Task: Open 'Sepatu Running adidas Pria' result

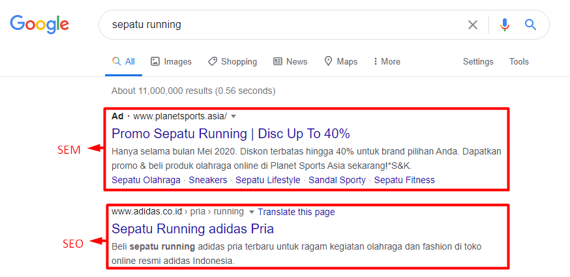Action: click(192, 229)
